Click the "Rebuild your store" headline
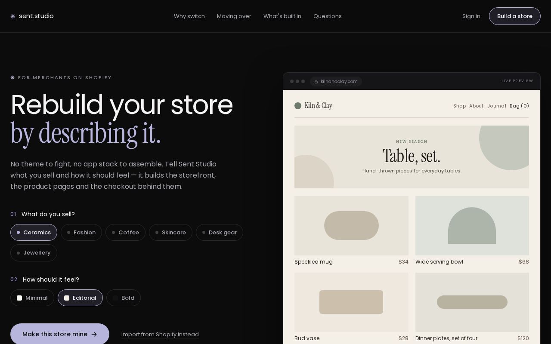Viewport: 551px width, 344px height. (x=121, y=104)
